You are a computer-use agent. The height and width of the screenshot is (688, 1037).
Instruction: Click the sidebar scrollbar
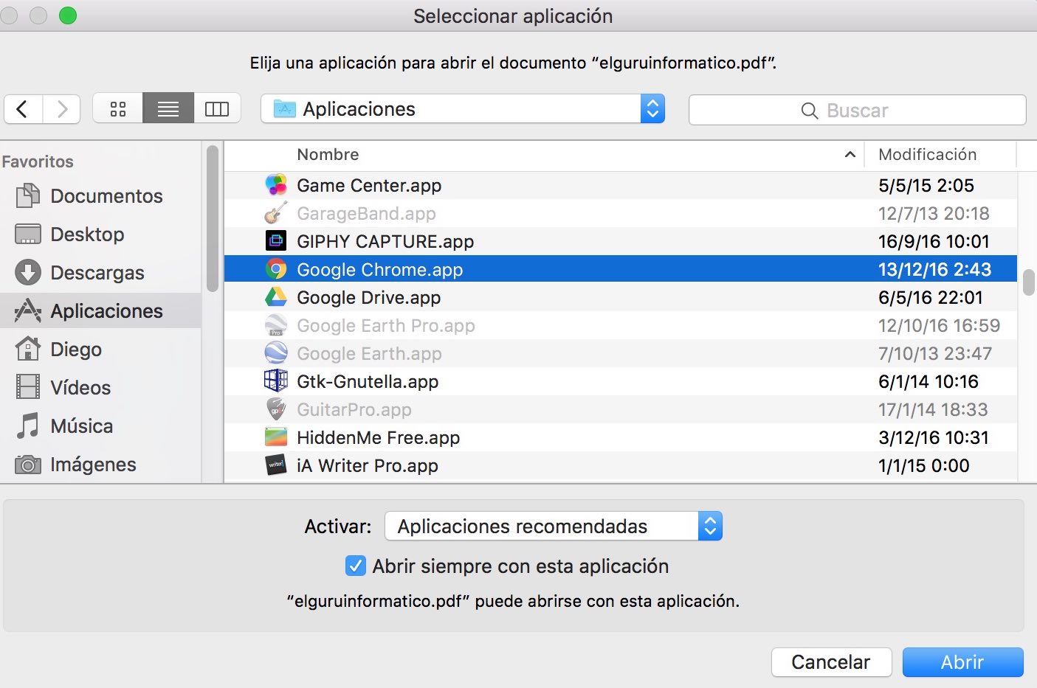[213, 218]
